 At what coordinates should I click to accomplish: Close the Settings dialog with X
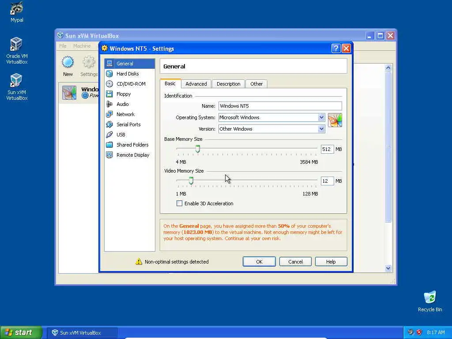coord(346,49)
